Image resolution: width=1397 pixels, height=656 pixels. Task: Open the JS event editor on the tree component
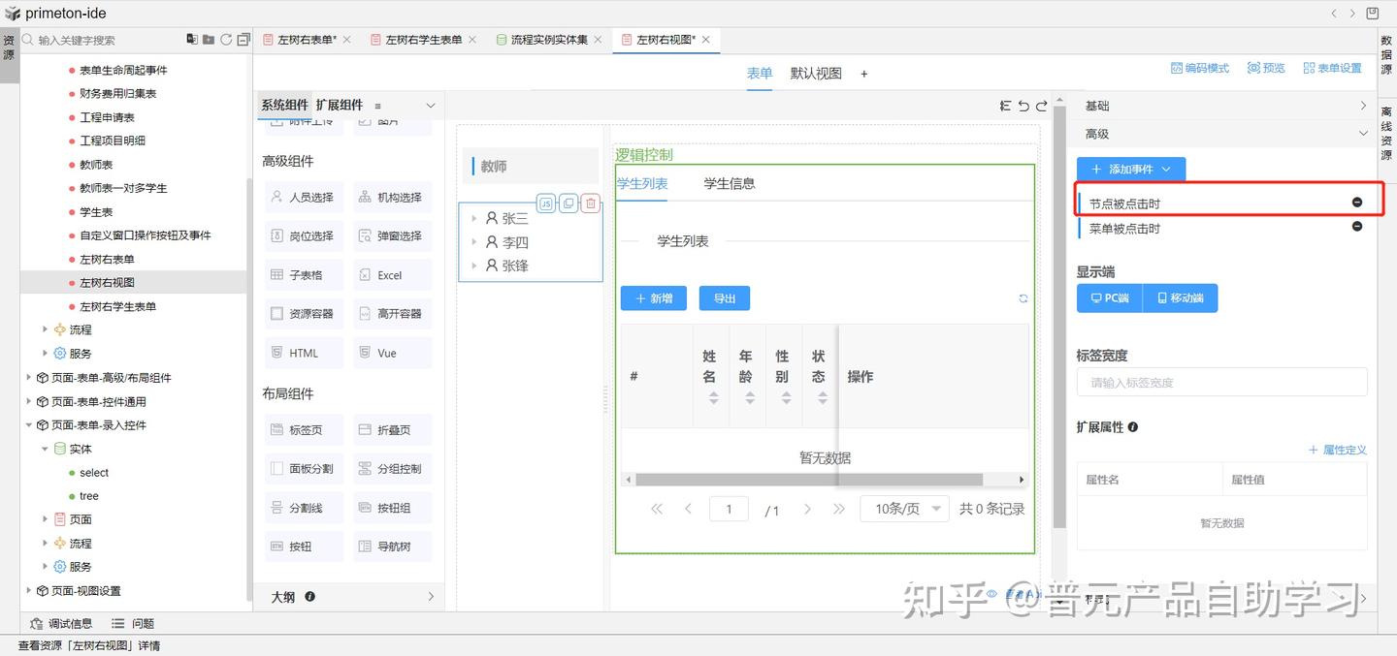coord(546,203)
